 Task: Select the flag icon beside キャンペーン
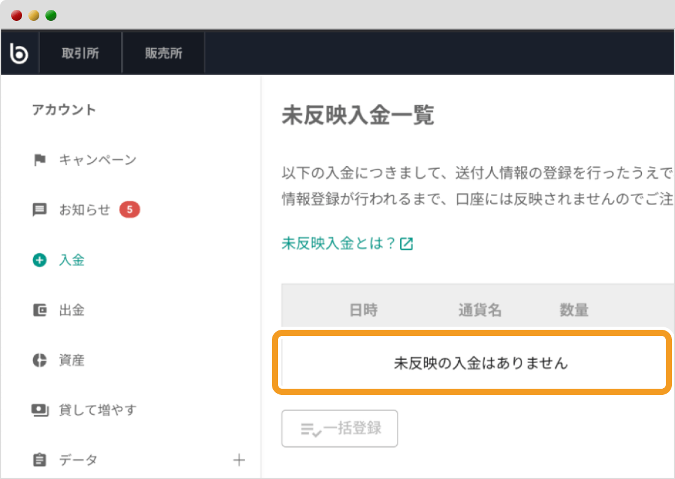tap(39, 160)
